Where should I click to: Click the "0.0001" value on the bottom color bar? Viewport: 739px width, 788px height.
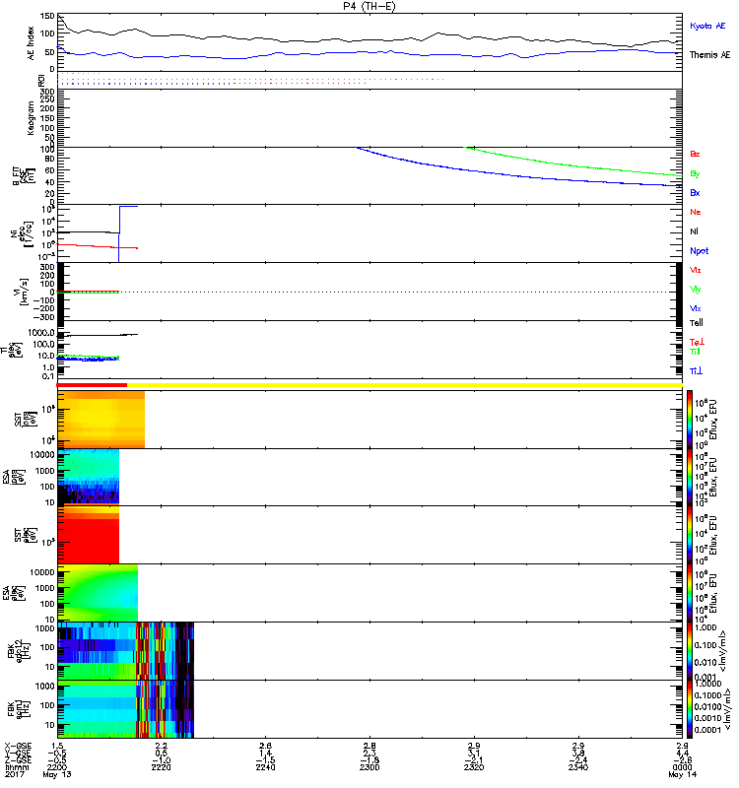click(707, 730)
